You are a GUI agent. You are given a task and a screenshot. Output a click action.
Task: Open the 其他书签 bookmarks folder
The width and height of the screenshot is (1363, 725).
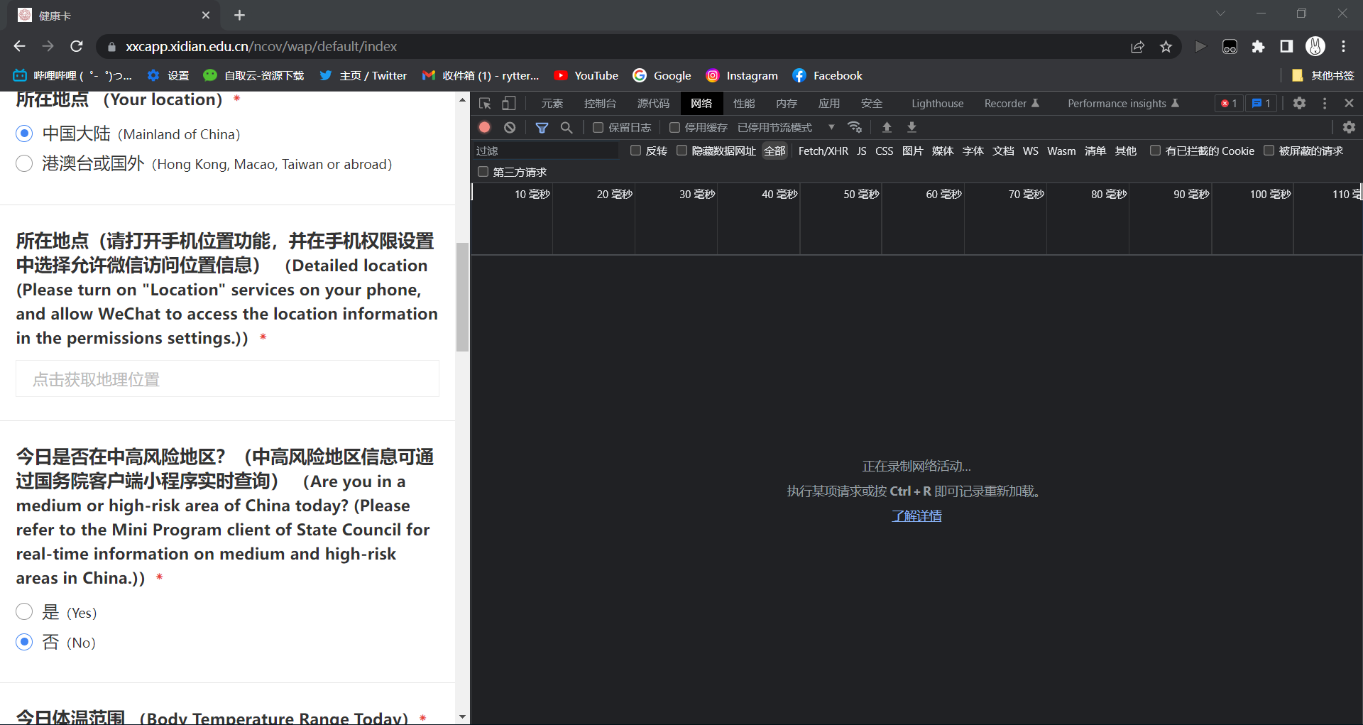[1323, 75]
